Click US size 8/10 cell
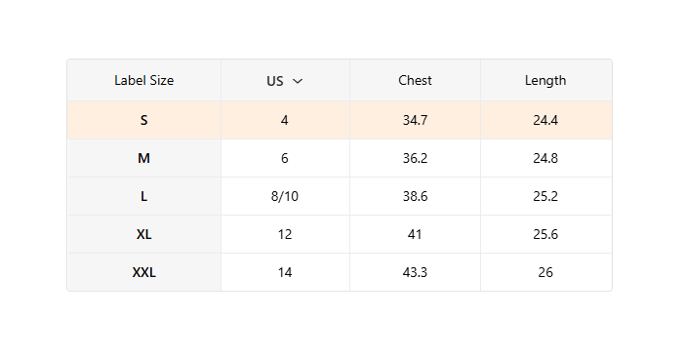 (285, 196)
